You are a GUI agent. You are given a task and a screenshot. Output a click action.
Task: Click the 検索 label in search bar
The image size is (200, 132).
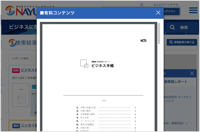click(x=184, y=28)
